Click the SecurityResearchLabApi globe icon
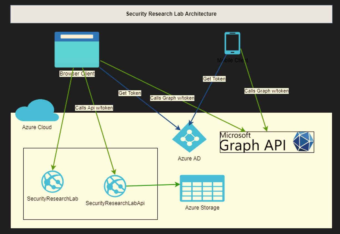The image size is (340, 234). point(115,186)
